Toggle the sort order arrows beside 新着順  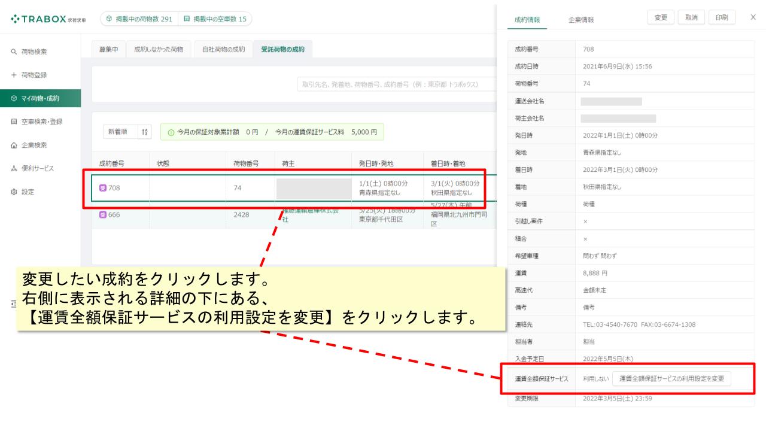click(x=145, y=132)
